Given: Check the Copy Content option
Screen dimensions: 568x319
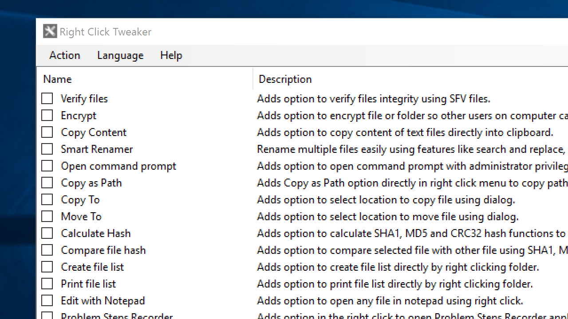Looking at the screenshot, I should [x=47, y=132].
